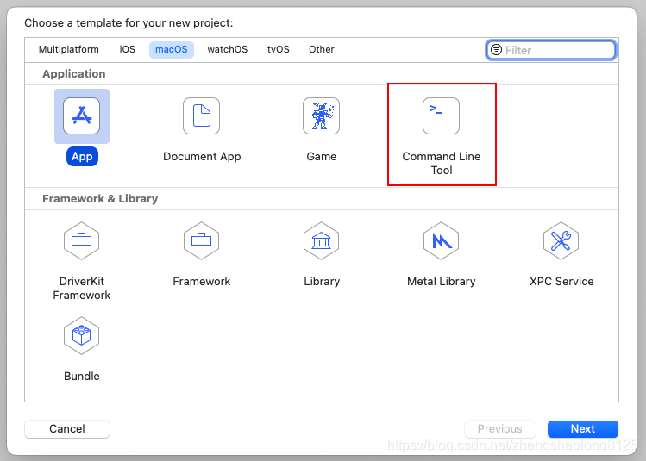Click the Game label text
Image resolution: width=646 pixels, height=461 pixels.
pos(322,157)
